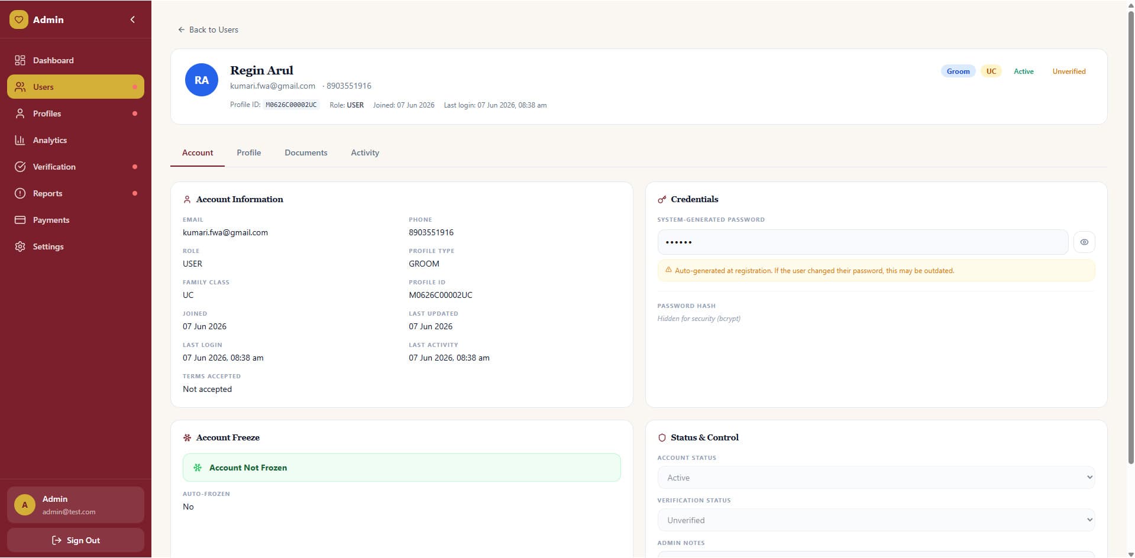Screen dimensions: 1135x558
Task: Click the Active status badge
Action: [1024, 72]
